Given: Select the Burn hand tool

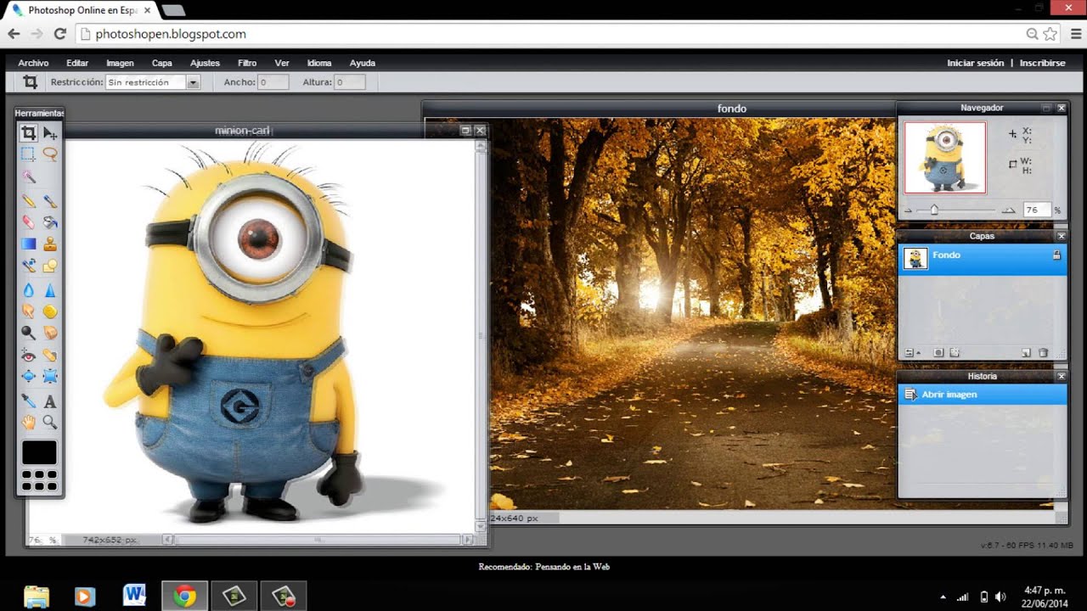Looking at the screenshot, I should [x=50, y=333].
